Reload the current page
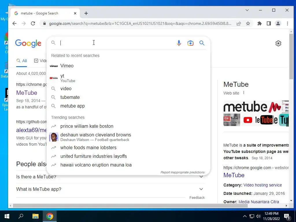Screen dimensions: 296x222 33,23
